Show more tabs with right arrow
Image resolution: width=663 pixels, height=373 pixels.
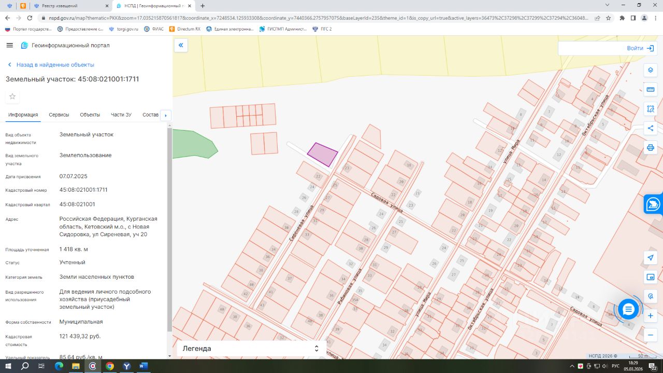click(166, 115)
